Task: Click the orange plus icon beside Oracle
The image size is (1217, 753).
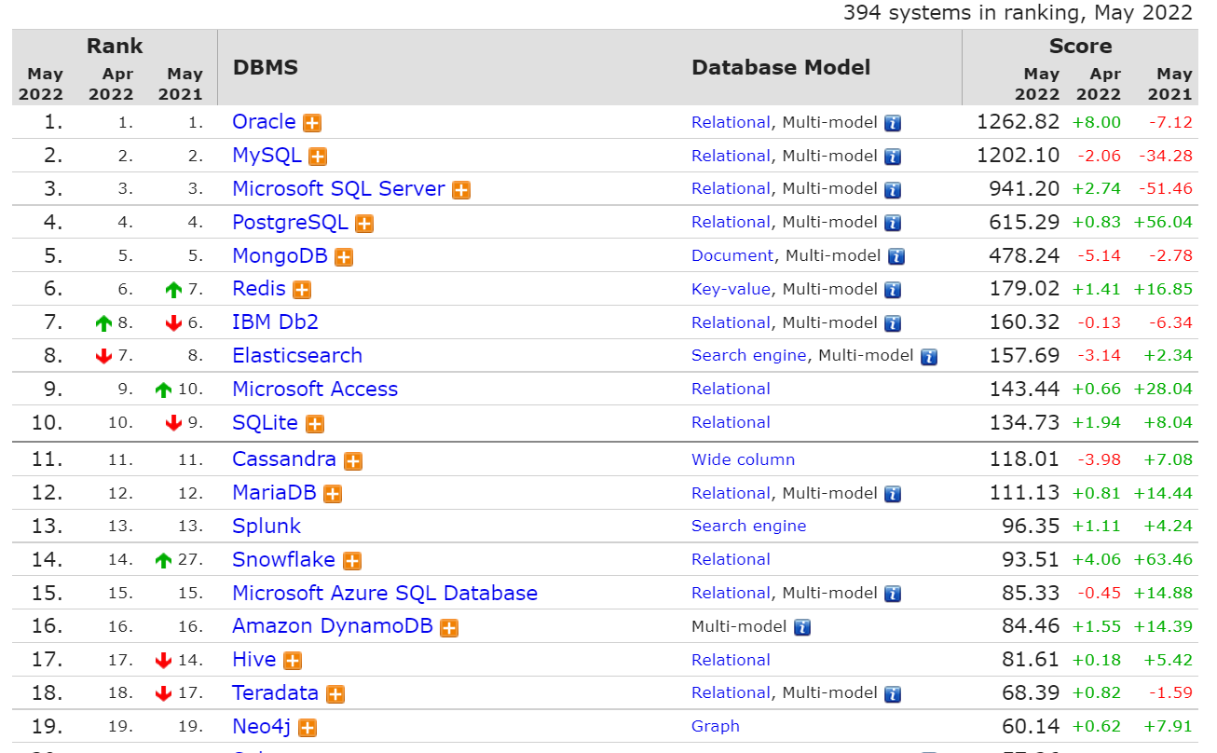Action: 312,123
